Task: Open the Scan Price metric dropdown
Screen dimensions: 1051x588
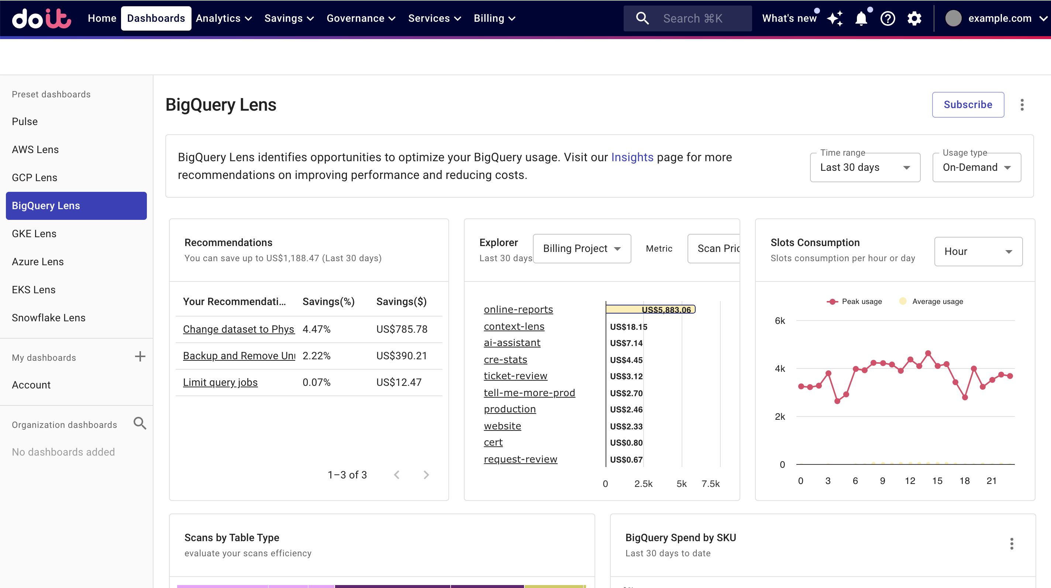Action: (x=714, y=248)
